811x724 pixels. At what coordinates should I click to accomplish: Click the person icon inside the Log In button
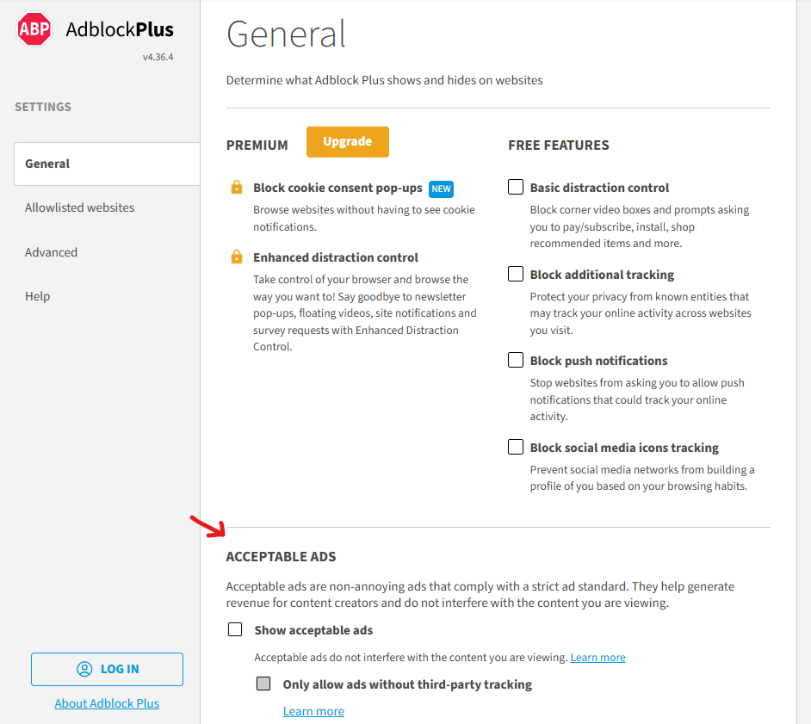coord(84,669)
